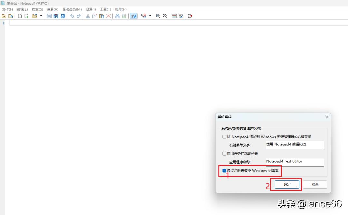
Task: Click the red Exit arrow icon
Action: 190,16
